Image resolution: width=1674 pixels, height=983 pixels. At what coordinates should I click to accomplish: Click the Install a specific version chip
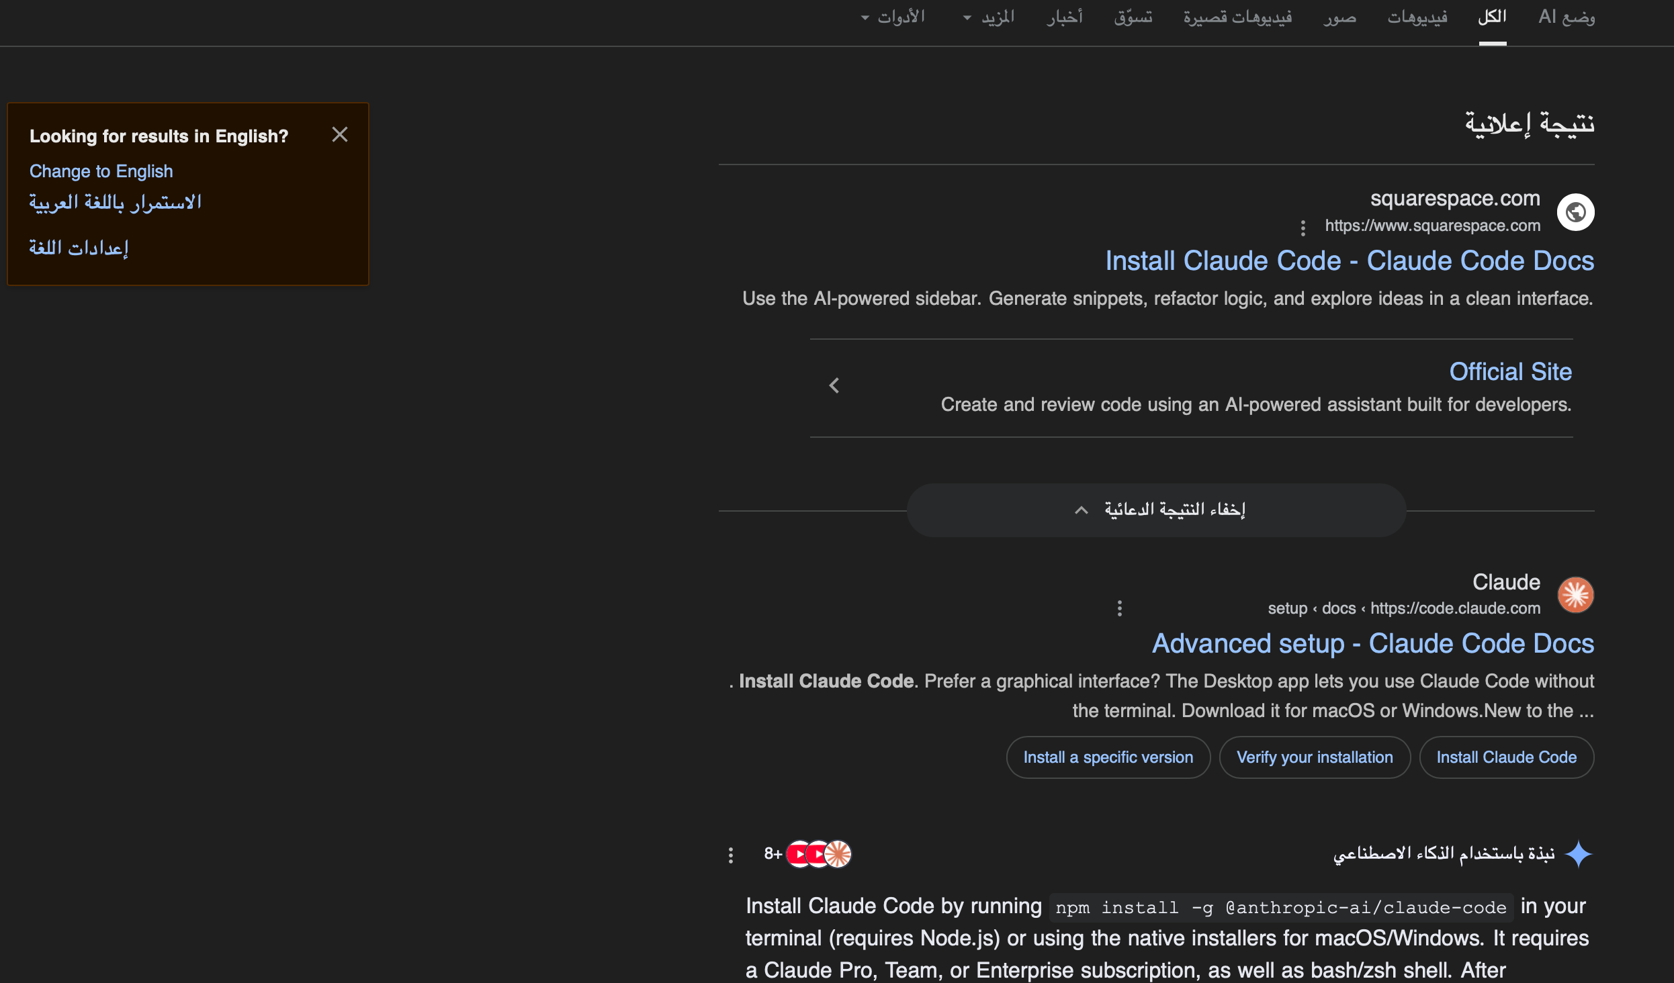pos(1108,757)
